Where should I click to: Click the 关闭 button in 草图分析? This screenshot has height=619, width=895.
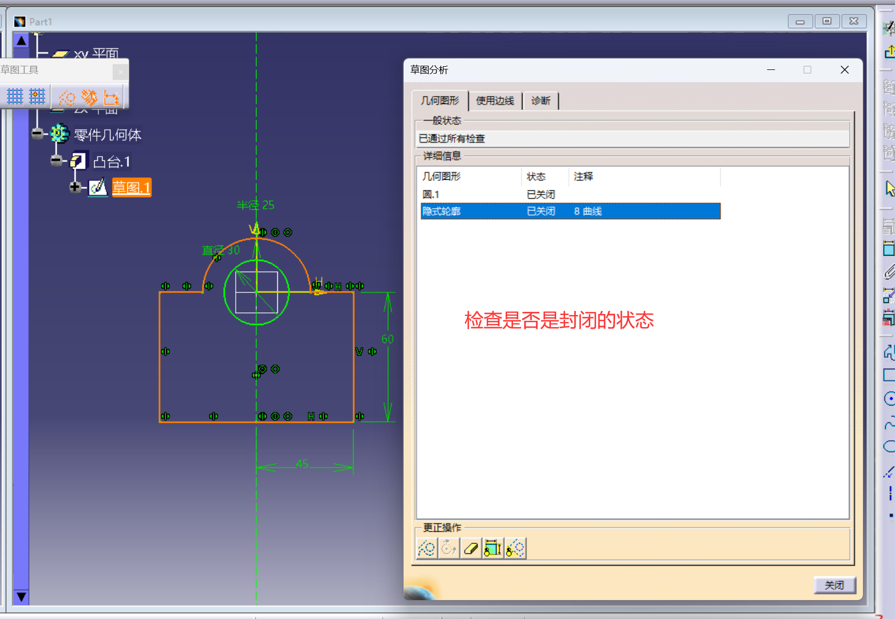[x=834, y=585]
